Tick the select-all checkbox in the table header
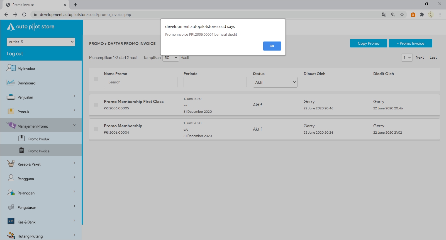This screenshot has height=240, width=446. tap(96, 79)
